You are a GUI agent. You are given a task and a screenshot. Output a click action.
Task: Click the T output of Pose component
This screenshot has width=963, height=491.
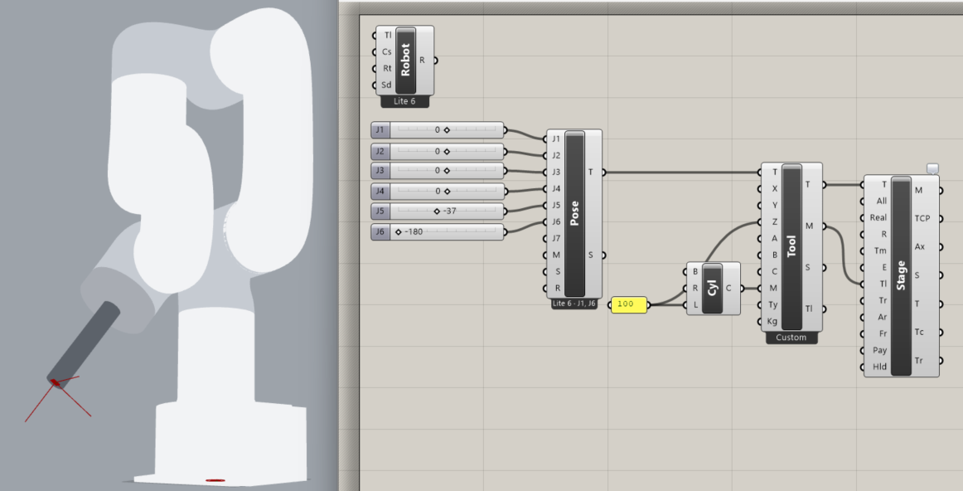coord(591,172)
